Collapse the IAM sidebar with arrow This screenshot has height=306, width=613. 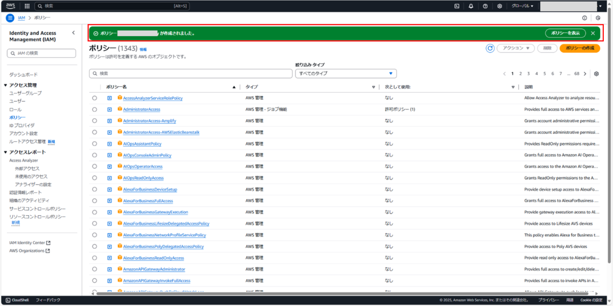point(73,33)
